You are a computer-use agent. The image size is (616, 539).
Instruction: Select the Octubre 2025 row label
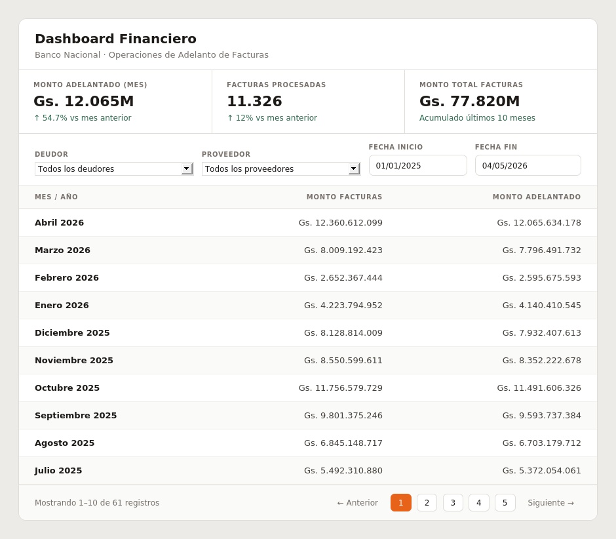[67, 388]
